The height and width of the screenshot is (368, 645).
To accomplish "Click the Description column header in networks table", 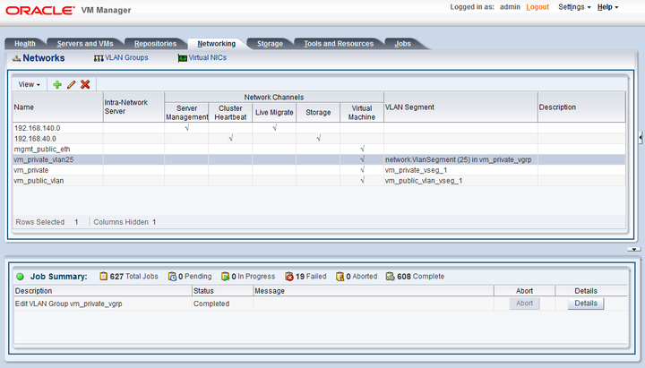I will pos(581,107).
